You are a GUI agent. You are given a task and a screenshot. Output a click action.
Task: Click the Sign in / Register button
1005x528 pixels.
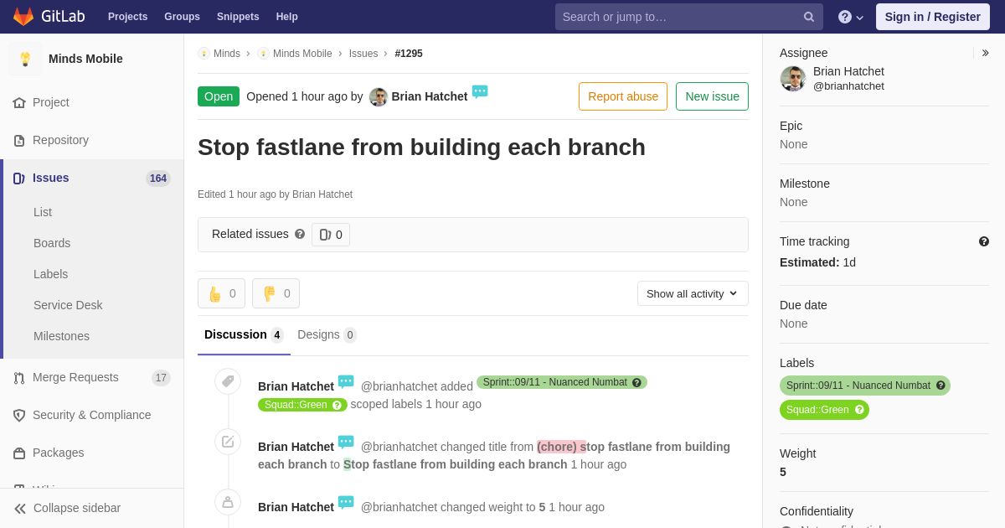point(932,17)
